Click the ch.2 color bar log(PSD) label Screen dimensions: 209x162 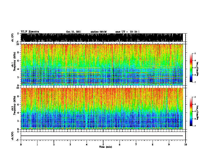point(198,112)
